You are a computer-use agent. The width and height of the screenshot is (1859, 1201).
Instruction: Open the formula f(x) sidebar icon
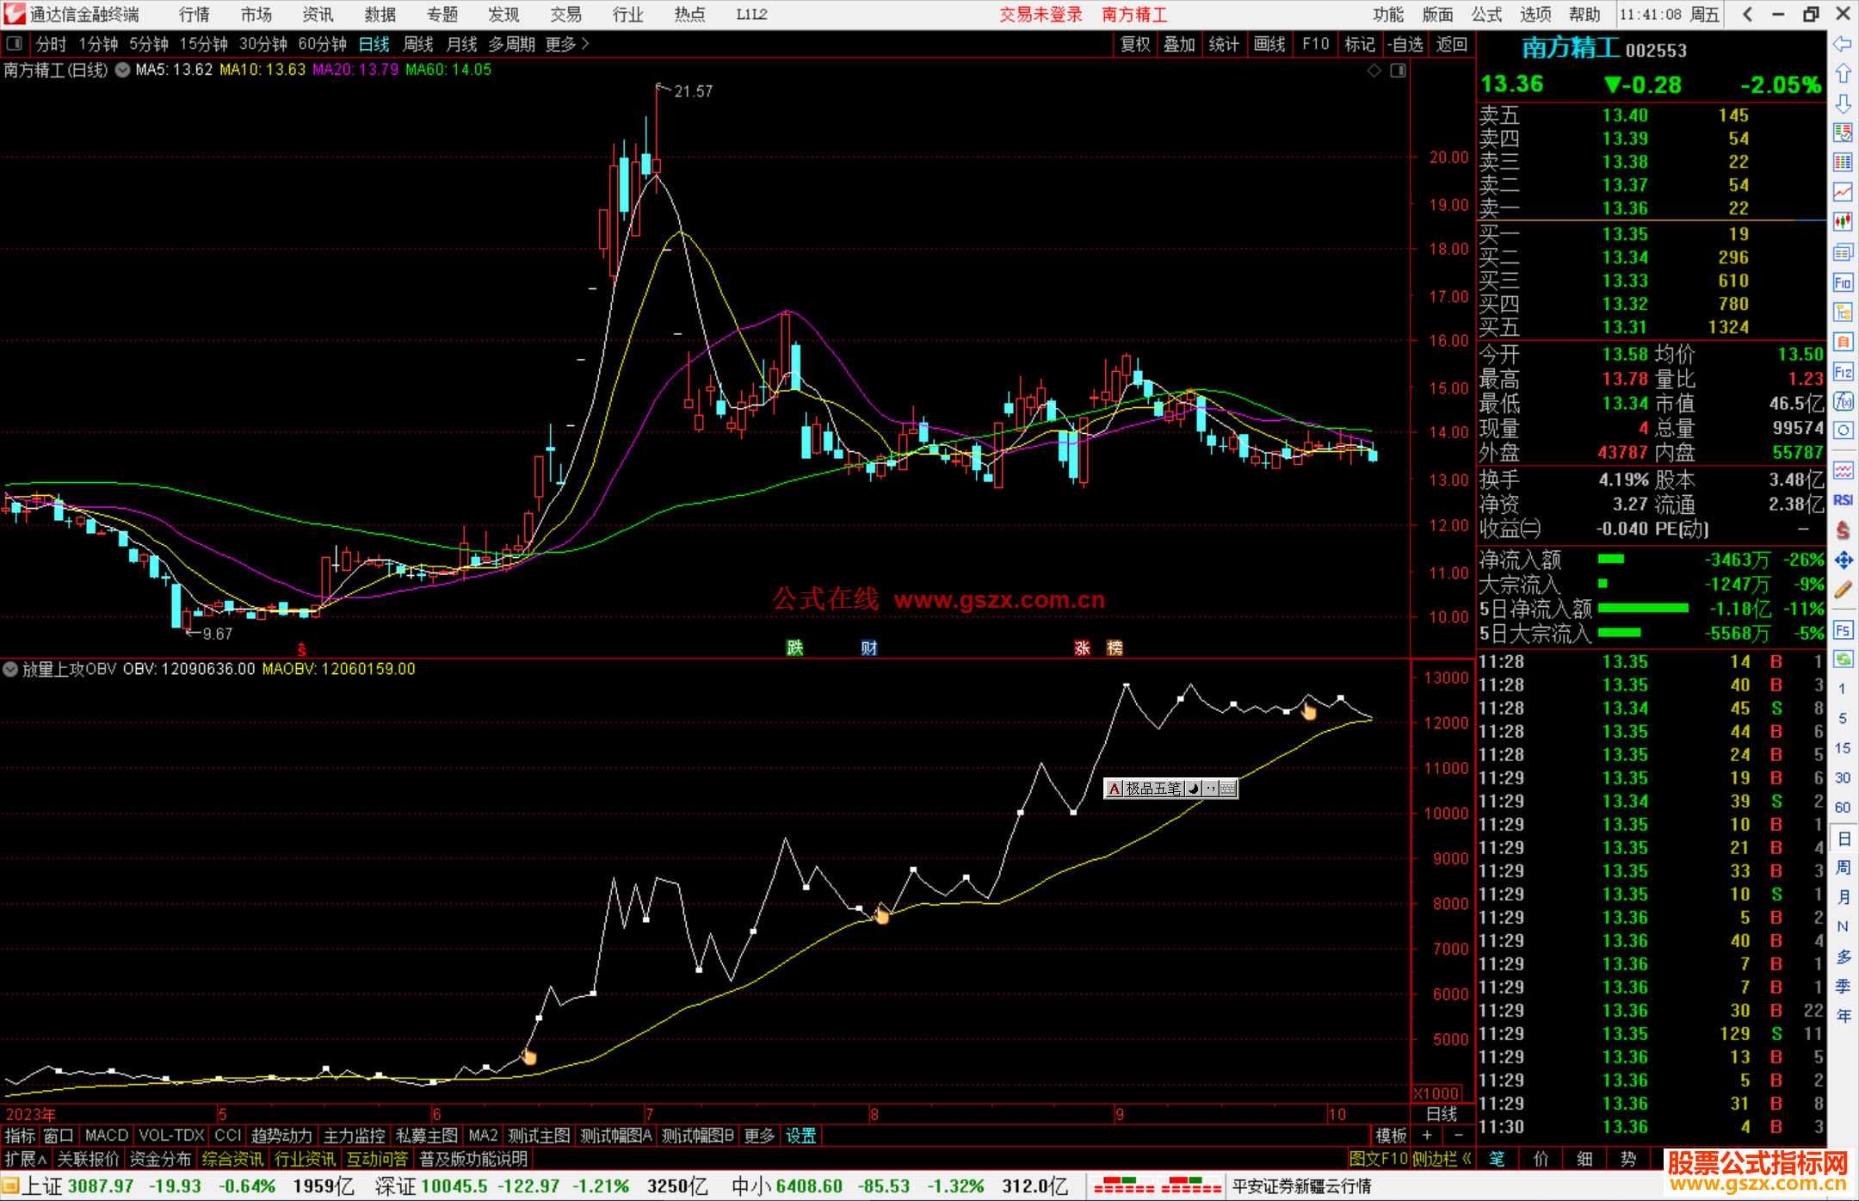coord(1843,402)
